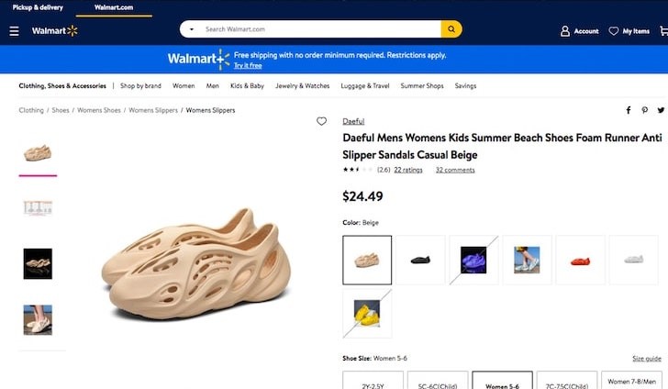Open the Kids & Baby menu
The image size is (668, 389).
point(247,86)
